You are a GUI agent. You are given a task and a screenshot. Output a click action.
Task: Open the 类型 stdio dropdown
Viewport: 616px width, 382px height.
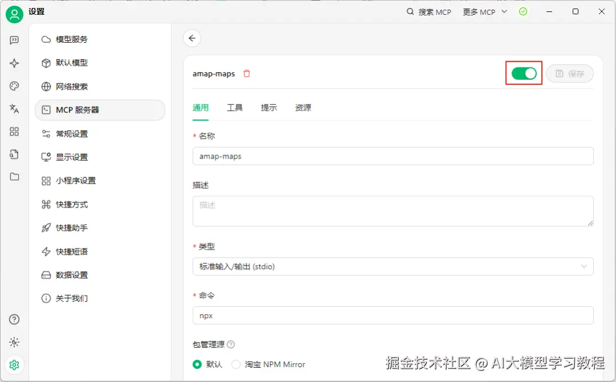pos(392,266)
